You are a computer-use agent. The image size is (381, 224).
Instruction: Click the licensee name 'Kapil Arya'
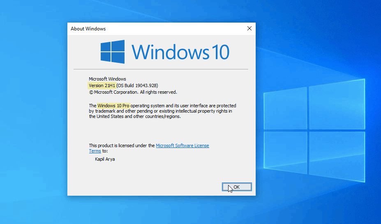click(105, 159)
